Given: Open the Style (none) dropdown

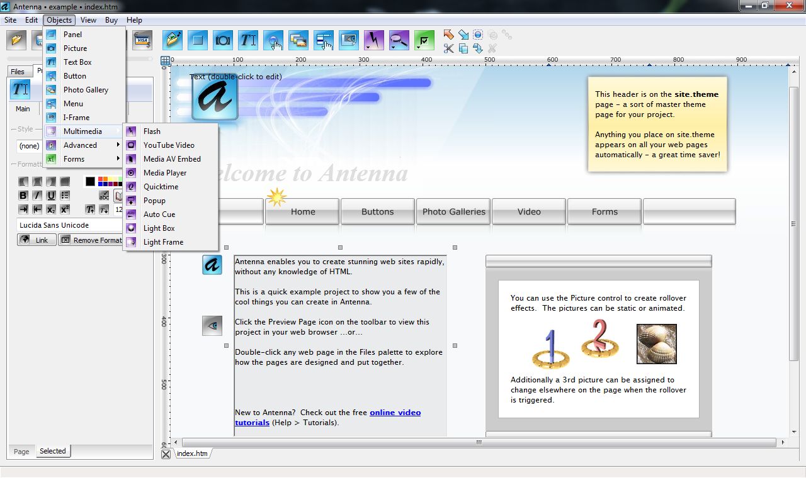Looking at the screenshot, I should click(x=30, y=145).
